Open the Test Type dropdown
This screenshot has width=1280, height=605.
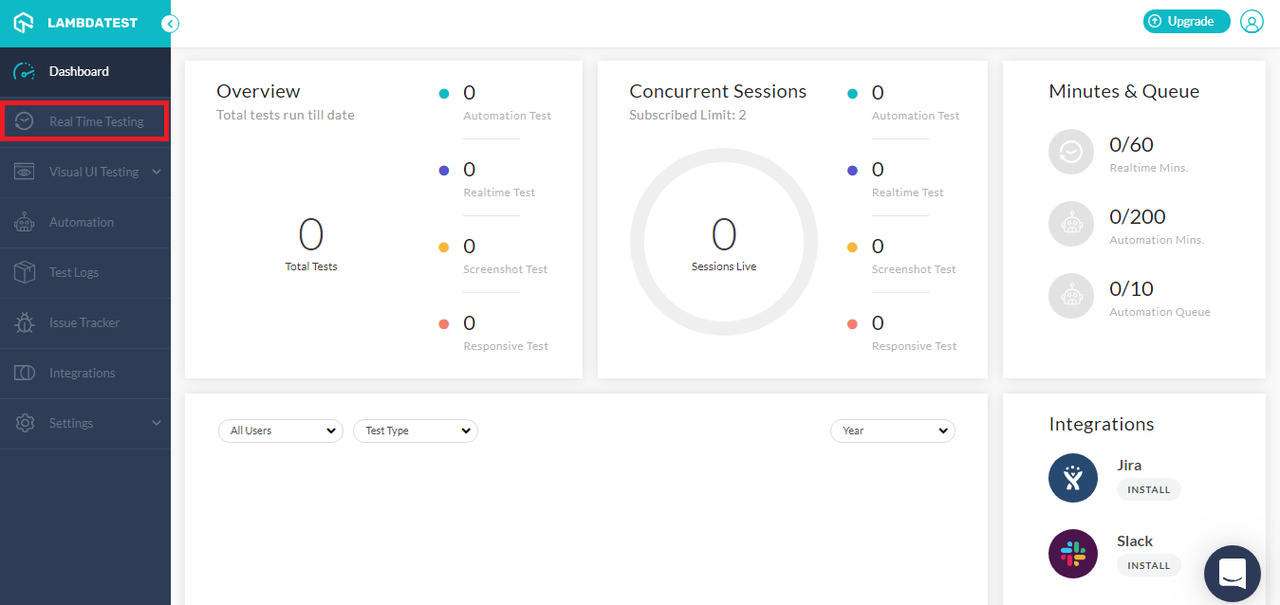[415, 431]
